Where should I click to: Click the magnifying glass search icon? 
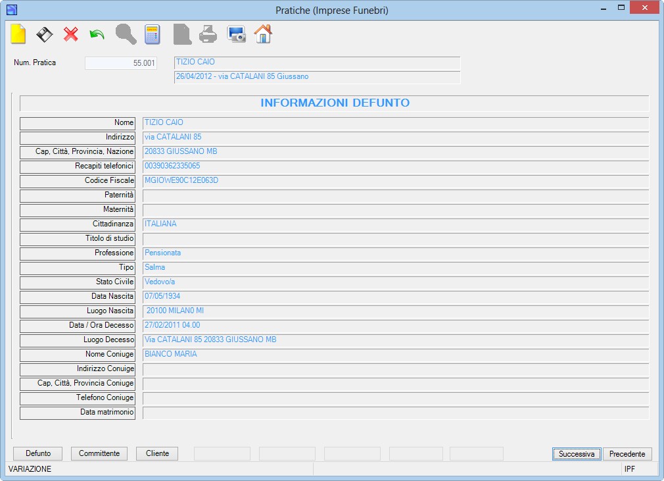(126, 34)
